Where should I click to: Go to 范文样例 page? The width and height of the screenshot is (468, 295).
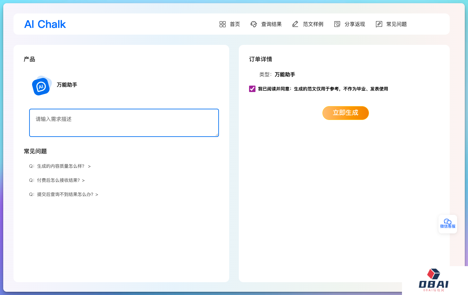[x=313, y=24]
